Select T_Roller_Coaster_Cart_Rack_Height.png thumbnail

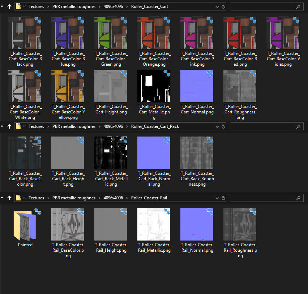(x=68, y=153)
